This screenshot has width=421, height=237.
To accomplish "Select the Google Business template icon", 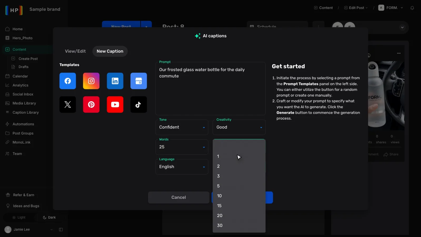I will tap(139, 81).
